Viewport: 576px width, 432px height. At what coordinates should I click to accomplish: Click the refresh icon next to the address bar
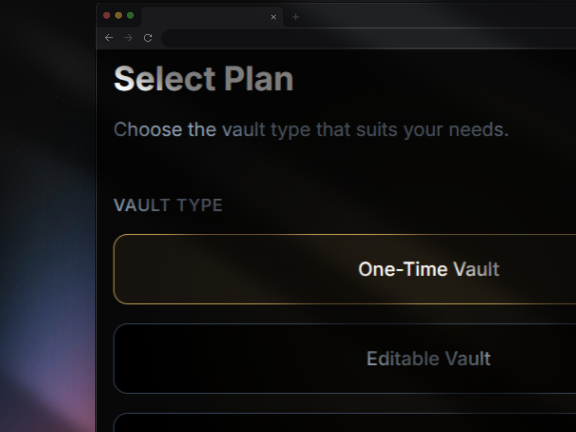point(148,38)
